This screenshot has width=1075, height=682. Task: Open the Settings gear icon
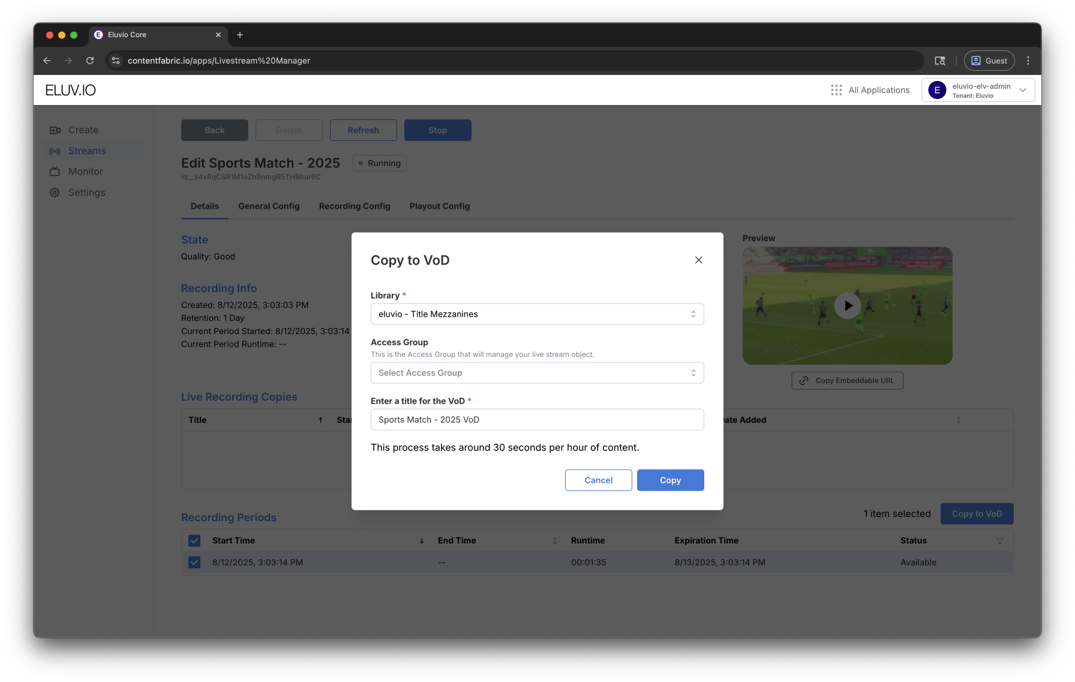[x=55, y=193]
